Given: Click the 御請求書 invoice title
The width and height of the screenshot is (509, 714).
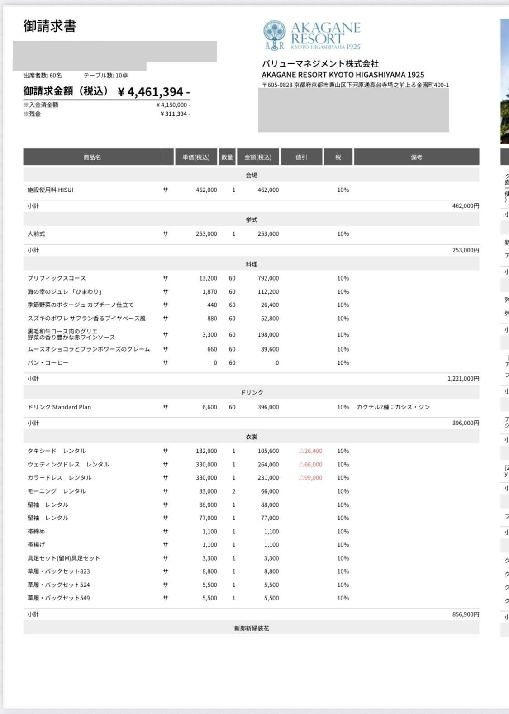Looking at the screenshot, I should pyautogui.click(x=50, y=26).
